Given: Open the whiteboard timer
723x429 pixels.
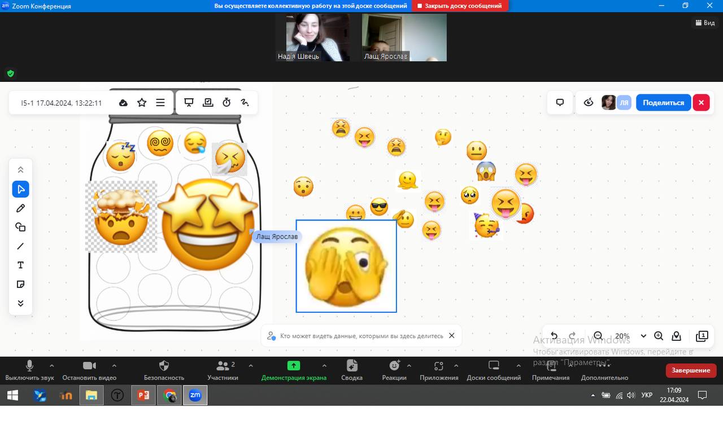Looking at the screenshot, I should [227, 103].
